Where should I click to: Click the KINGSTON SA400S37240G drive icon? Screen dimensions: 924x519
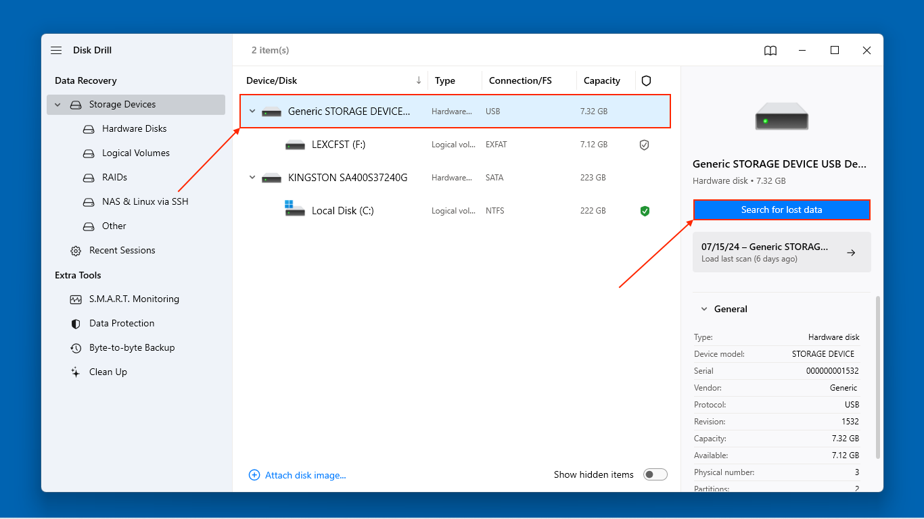point(271,178)
